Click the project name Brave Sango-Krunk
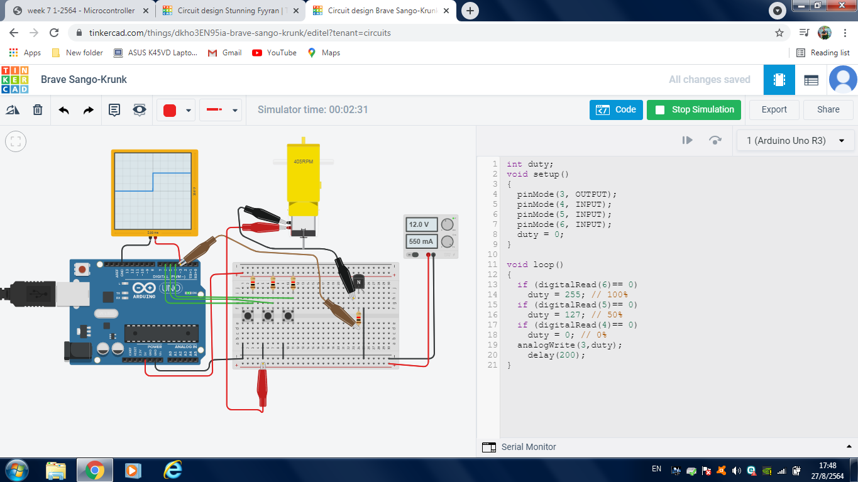The width and height of the screenshot is (858, 482). click(84, 79)
